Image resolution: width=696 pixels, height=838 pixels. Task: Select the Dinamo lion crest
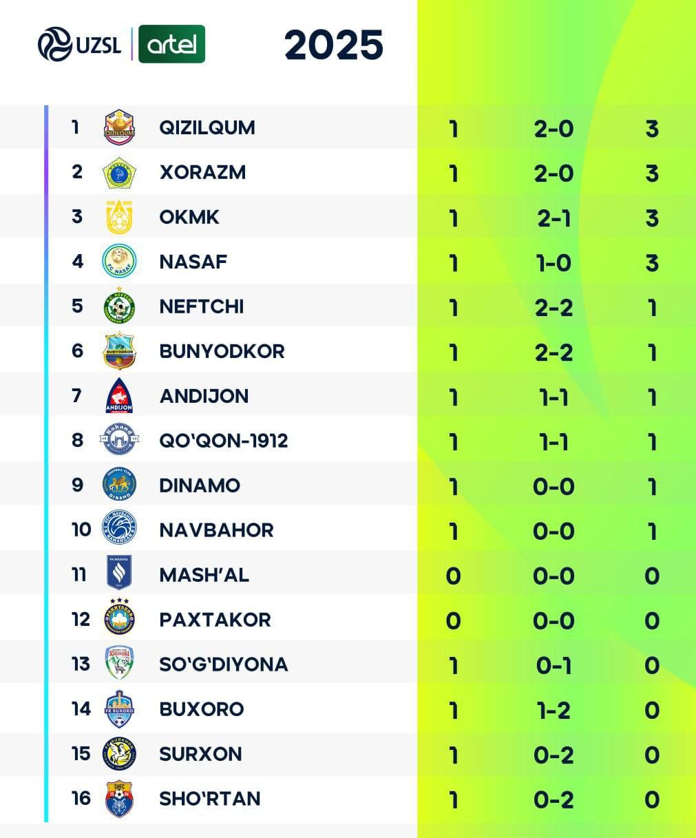click(x=120, y=485)
